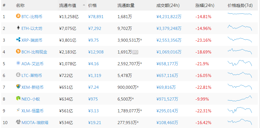Click XRP change value -23.16%
This screenshot has height=128, width=260.
point(203,40)
